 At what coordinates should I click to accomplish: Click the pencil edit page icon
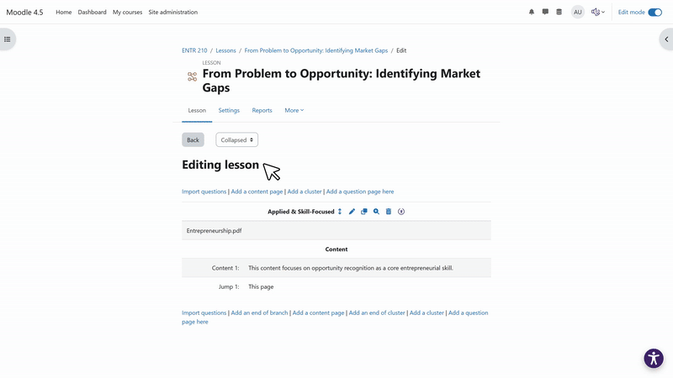[x=352, y=212]
